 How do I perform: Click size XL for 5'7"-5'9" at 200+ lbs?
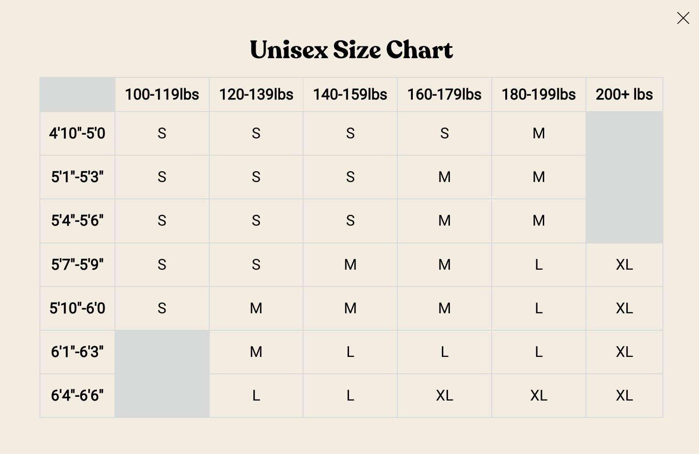624,265
